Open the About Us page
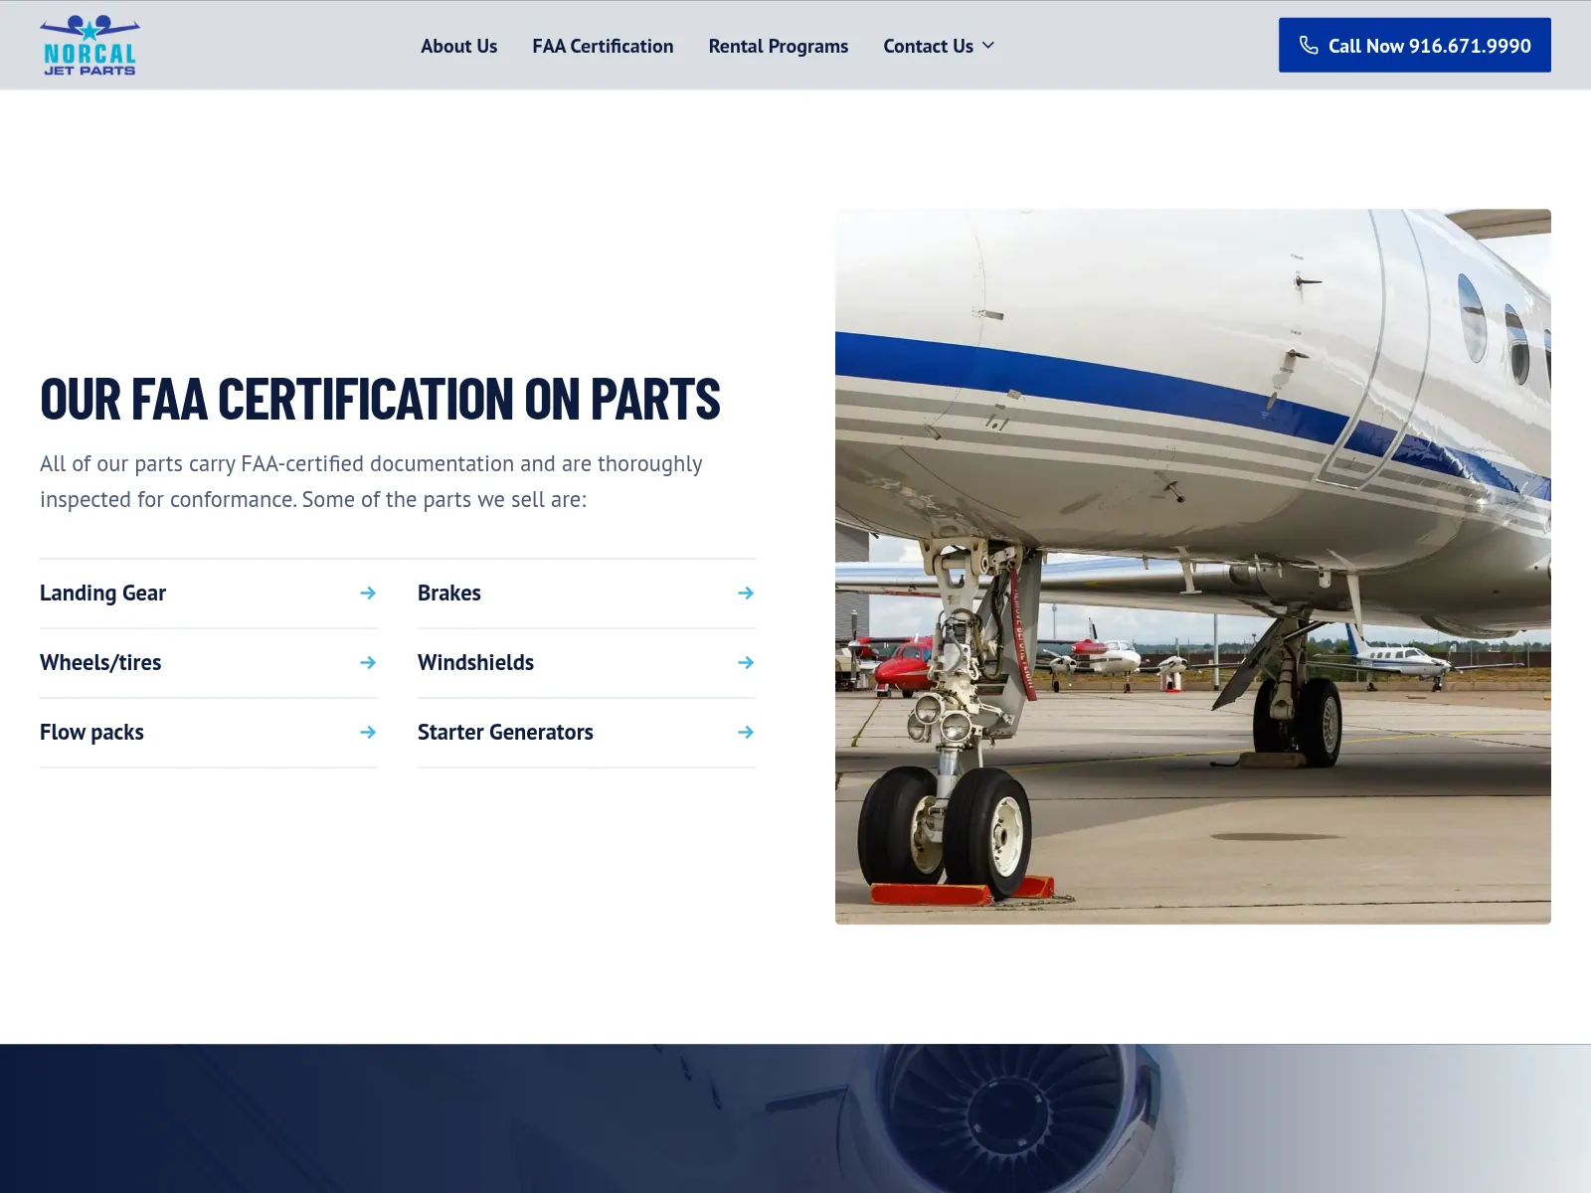This screenshot has height=1193, width=1591. tap(458, 46)
